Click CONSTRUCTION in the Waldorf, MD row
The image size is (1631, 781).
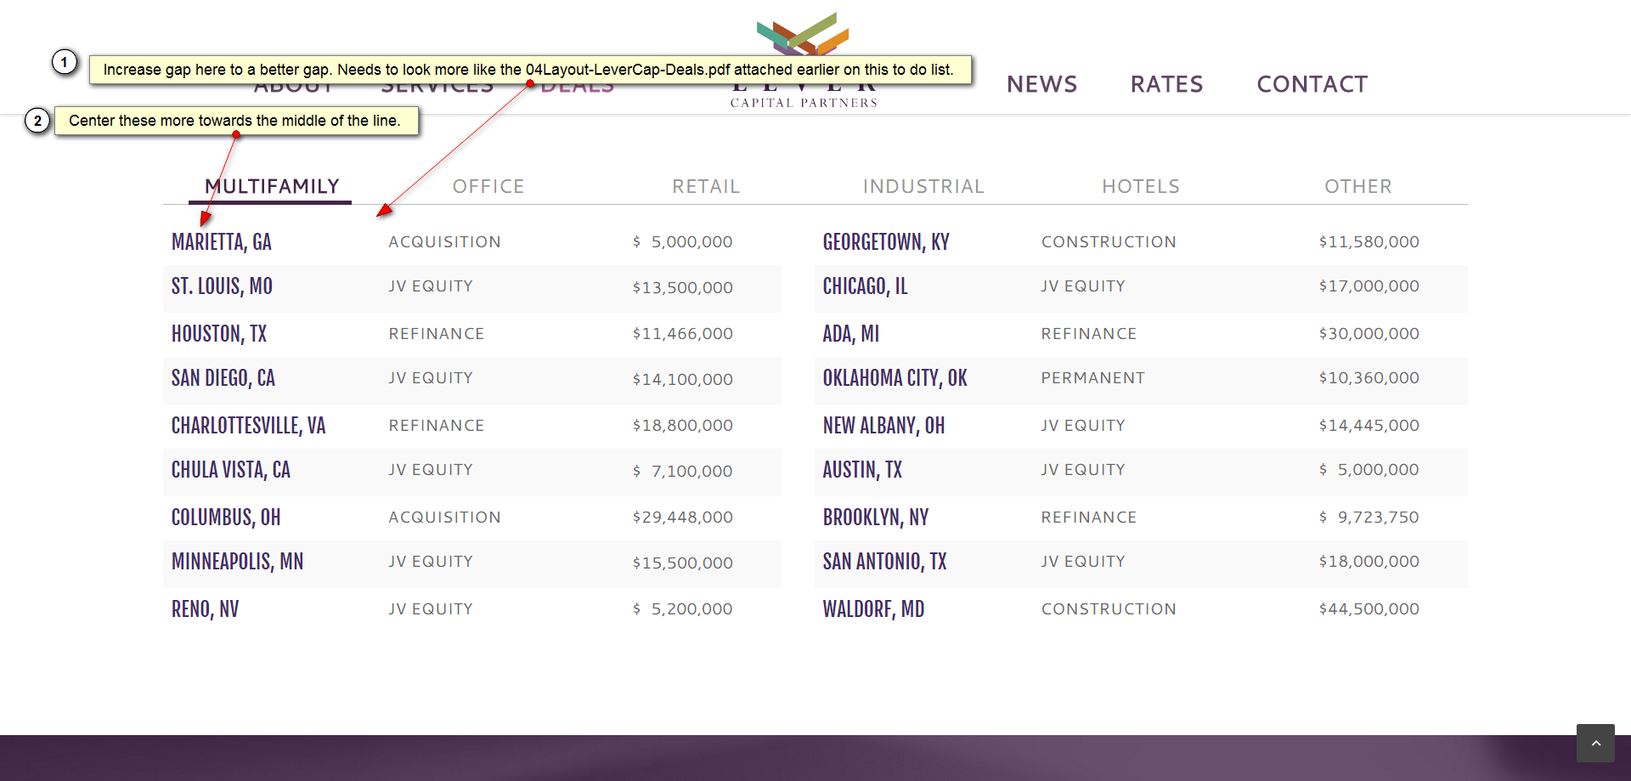(x=1109, y=609)
